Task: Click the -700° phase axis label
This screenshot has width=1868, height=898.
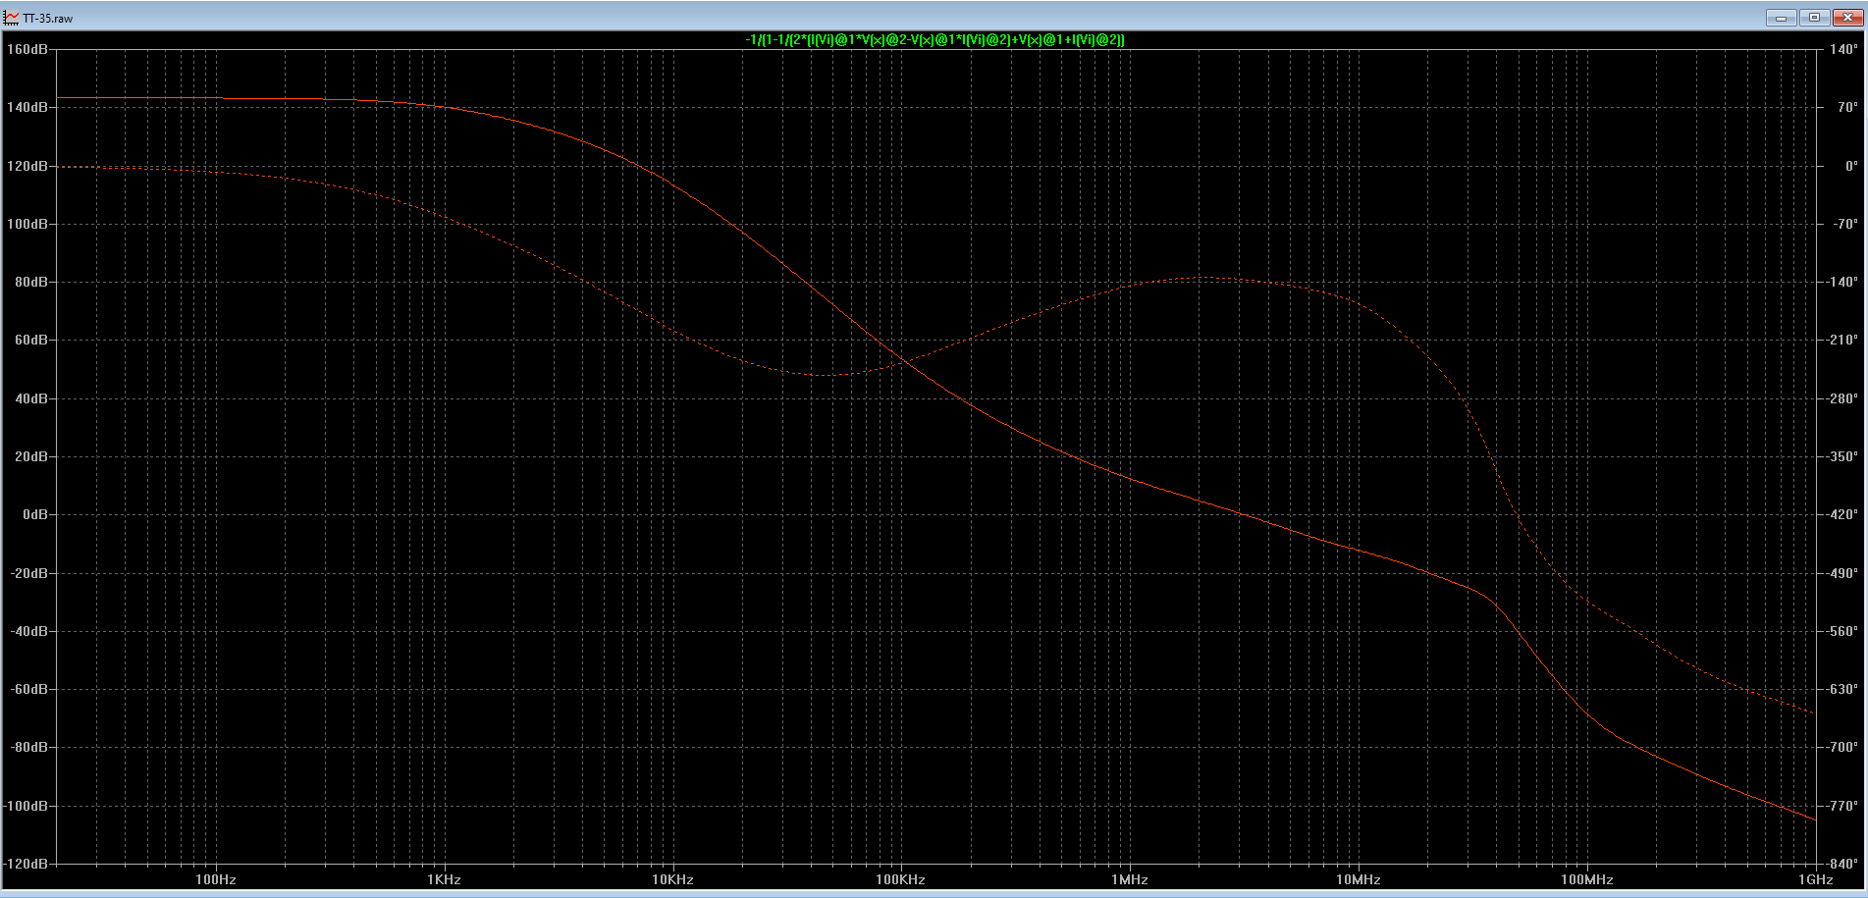Action: [x=1841, y=747]
